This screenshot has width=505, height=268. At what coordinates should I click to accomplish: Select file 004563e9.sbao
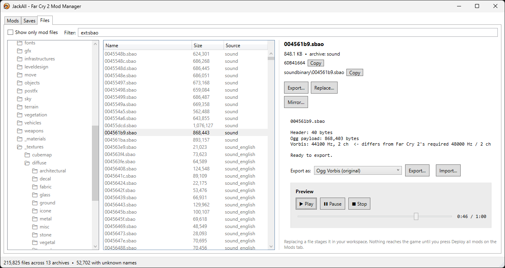(x=185, y=147)
